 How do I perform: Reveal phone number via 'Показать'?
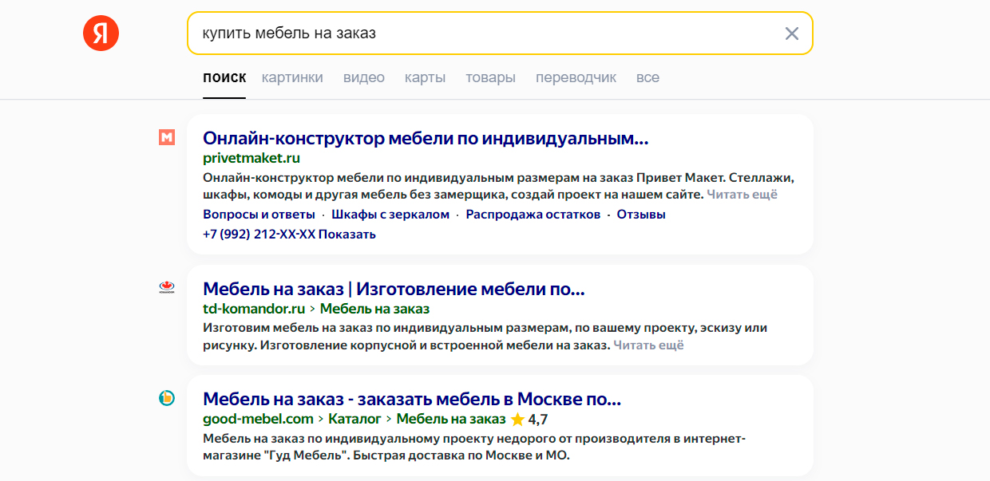(347, 235)
